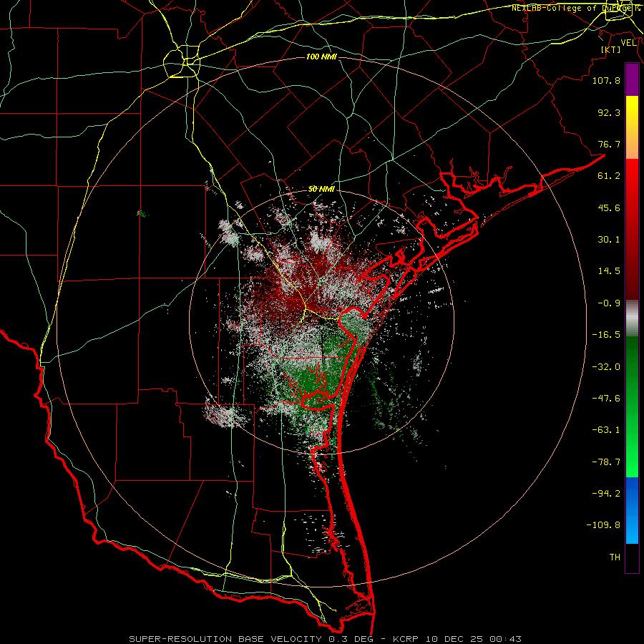Click the "100 NMI" range ring label

(x=321, y=57)
